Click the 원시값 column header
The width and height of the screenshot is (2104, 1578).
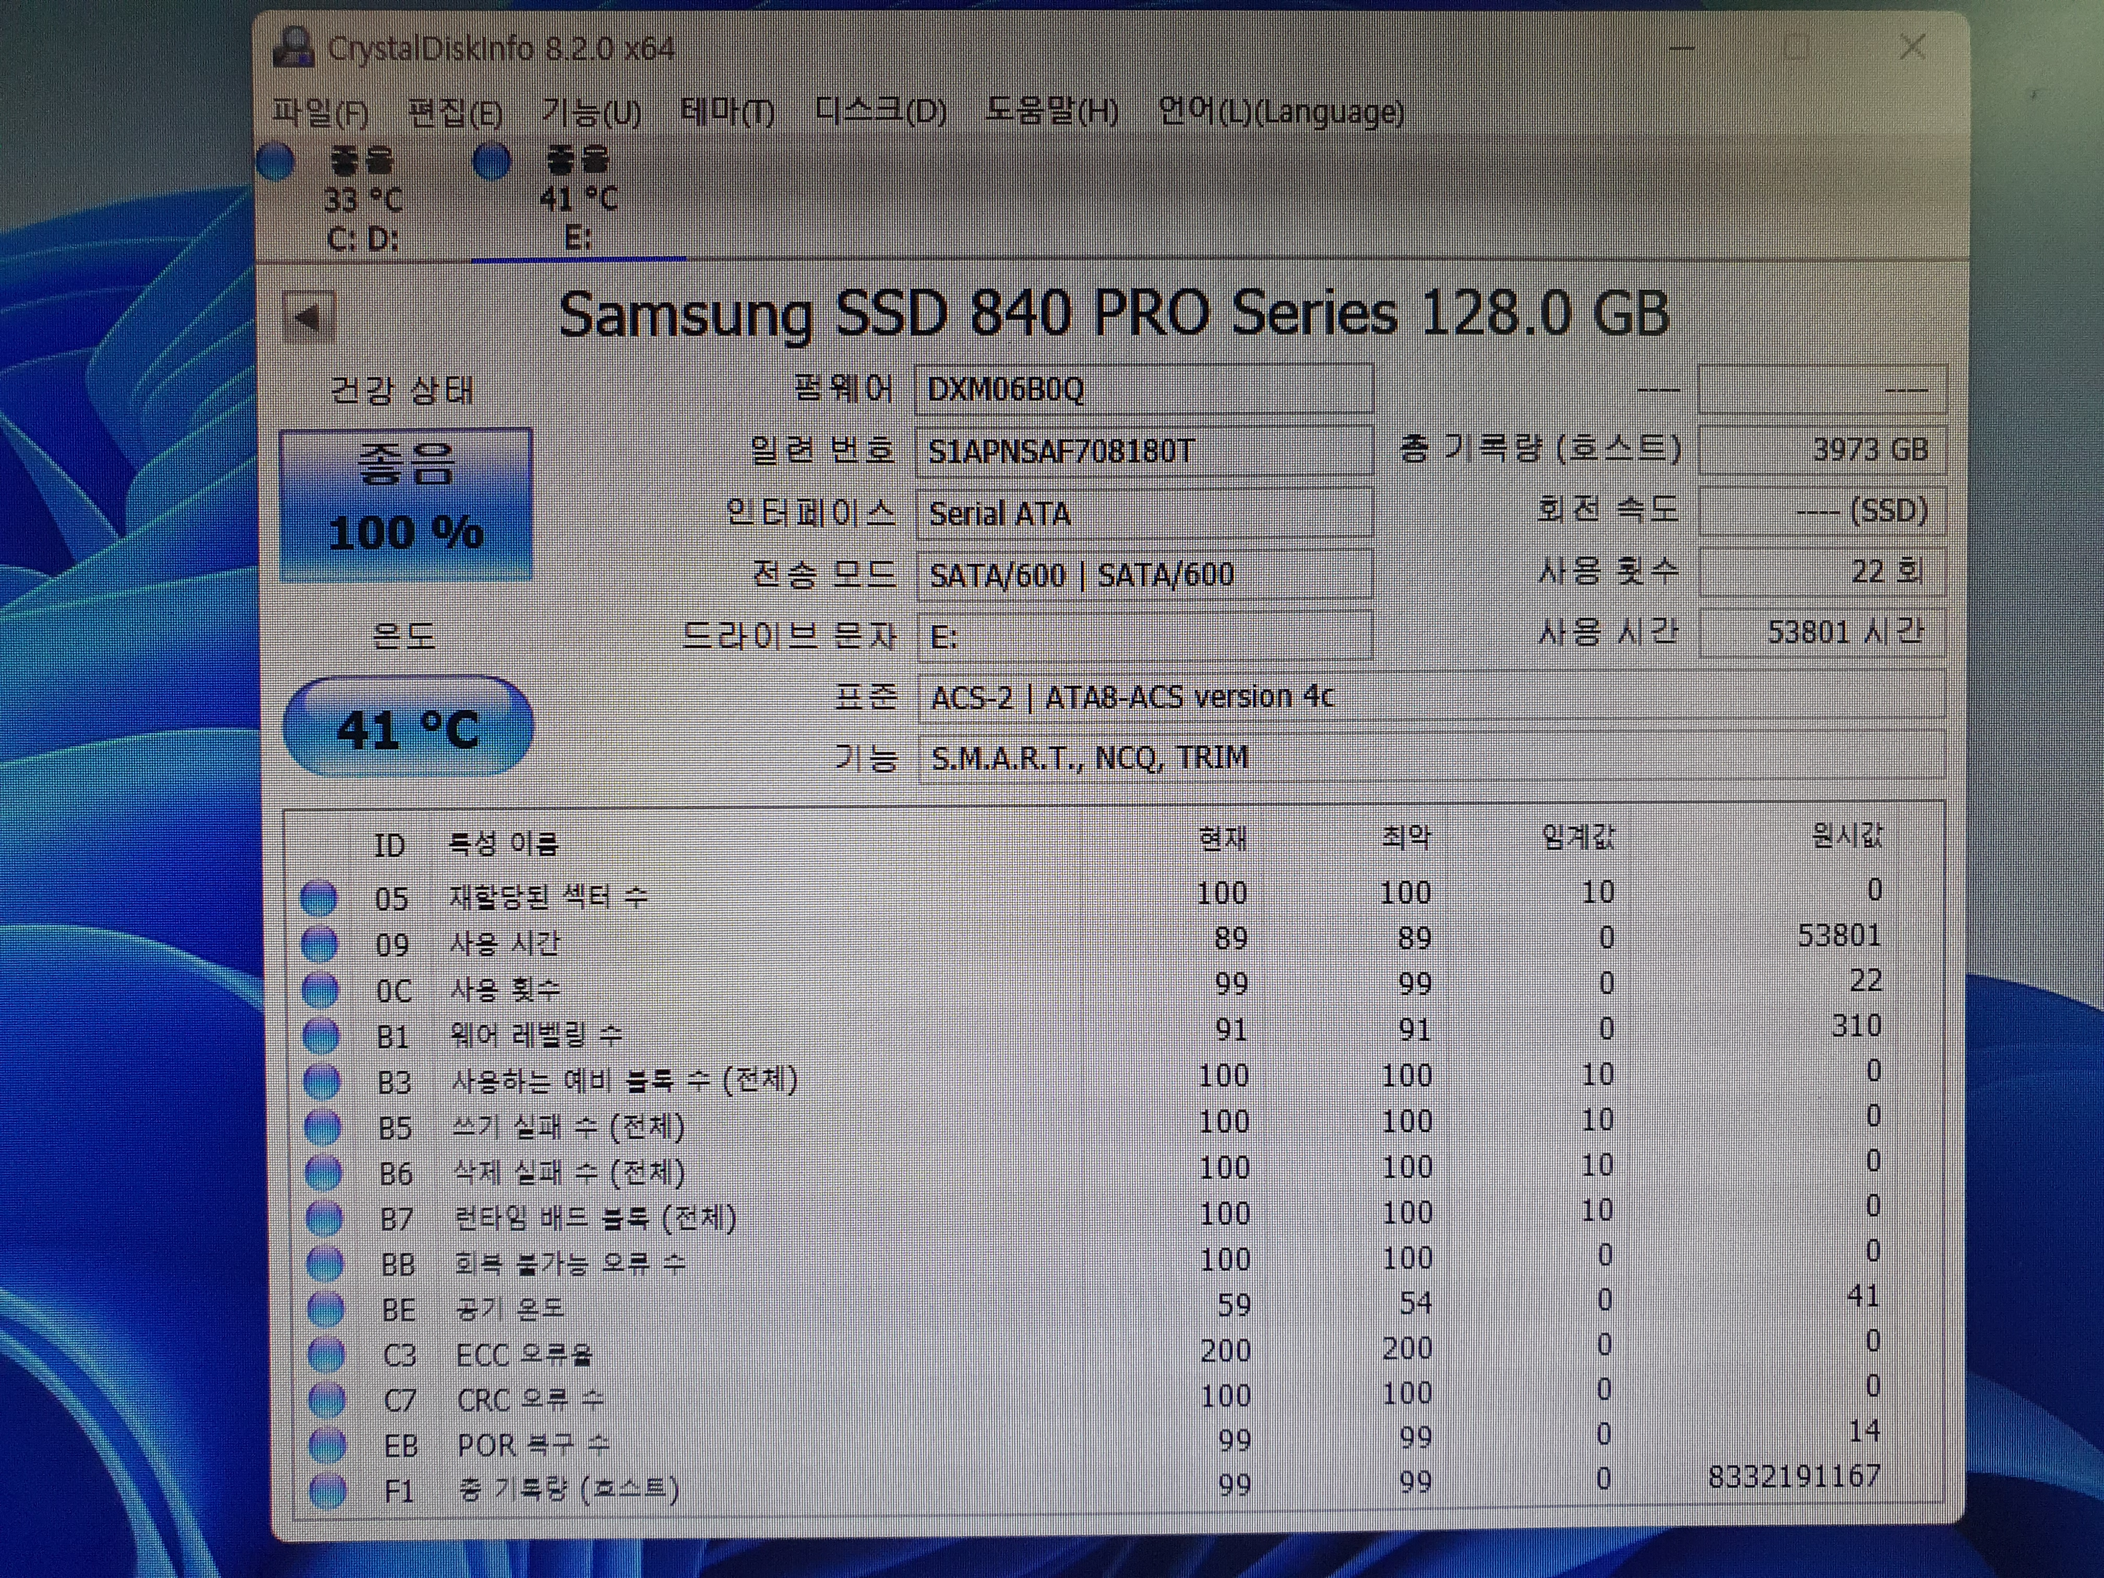click(x=1847, y=835)
